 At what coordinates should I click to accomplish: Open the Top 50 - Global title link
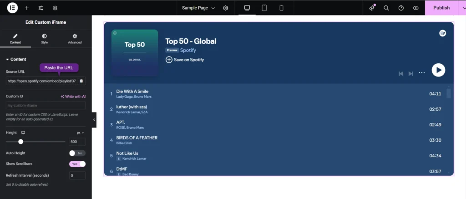coord(191,41)
